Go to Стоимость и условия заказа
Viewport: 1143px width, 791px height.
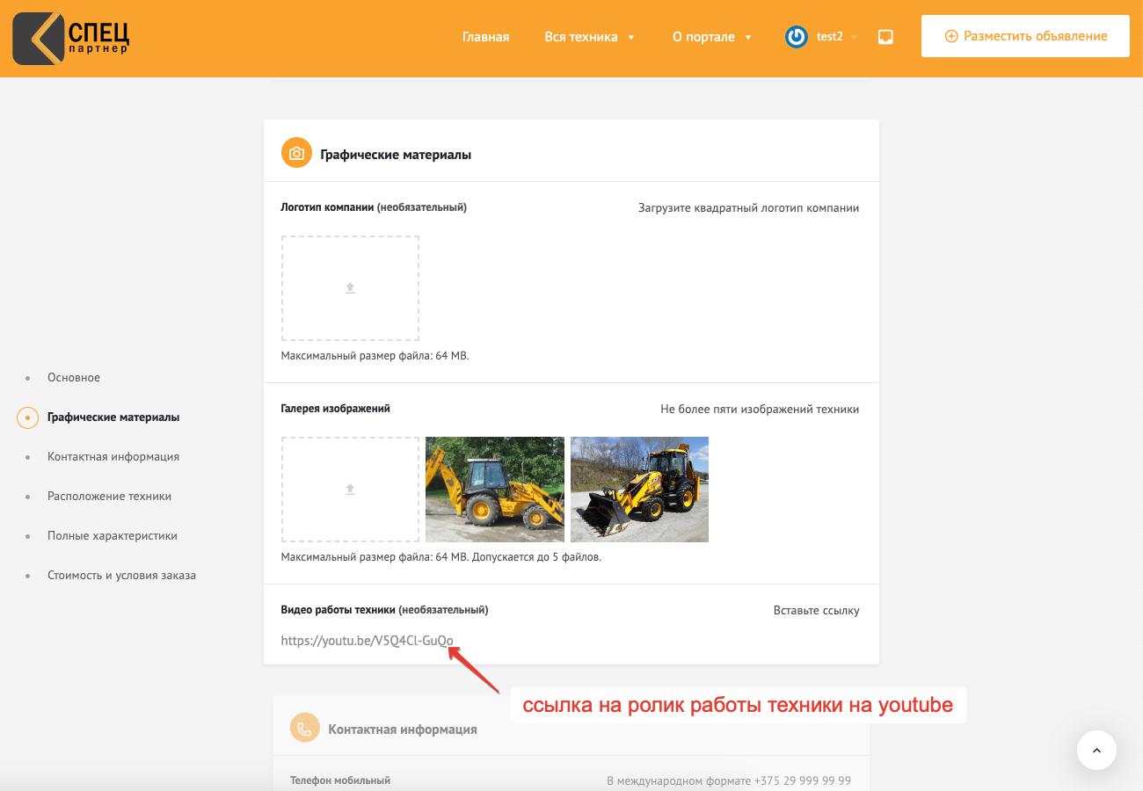tap(121, 576)
